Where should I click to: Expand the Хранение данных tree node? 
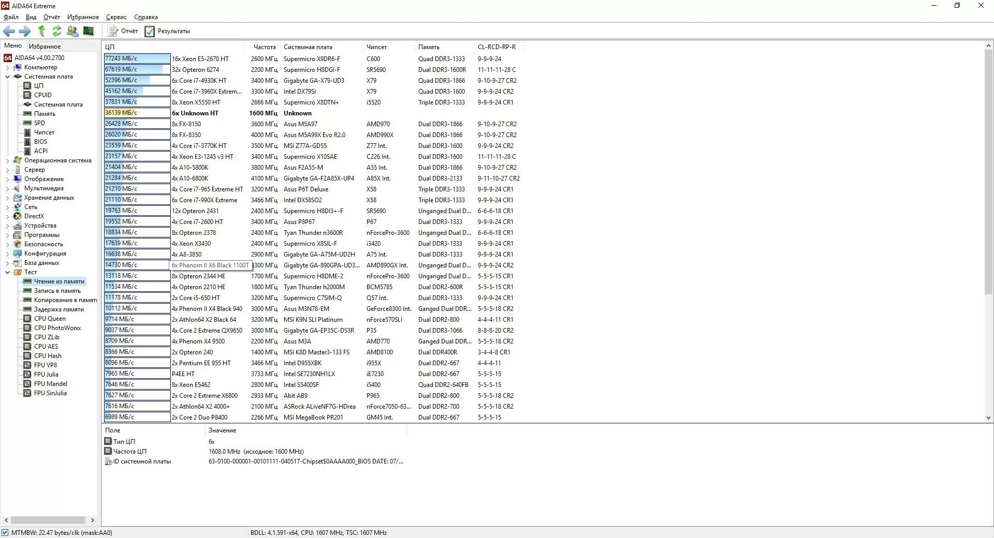(x=7, y=198)
